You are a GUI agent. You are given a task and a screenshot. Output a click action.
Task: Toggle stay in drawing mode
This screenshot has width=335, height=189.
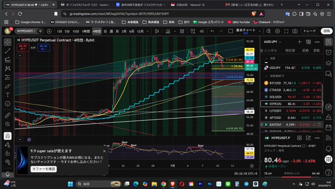pyautogui.click(x=7, y=145)
